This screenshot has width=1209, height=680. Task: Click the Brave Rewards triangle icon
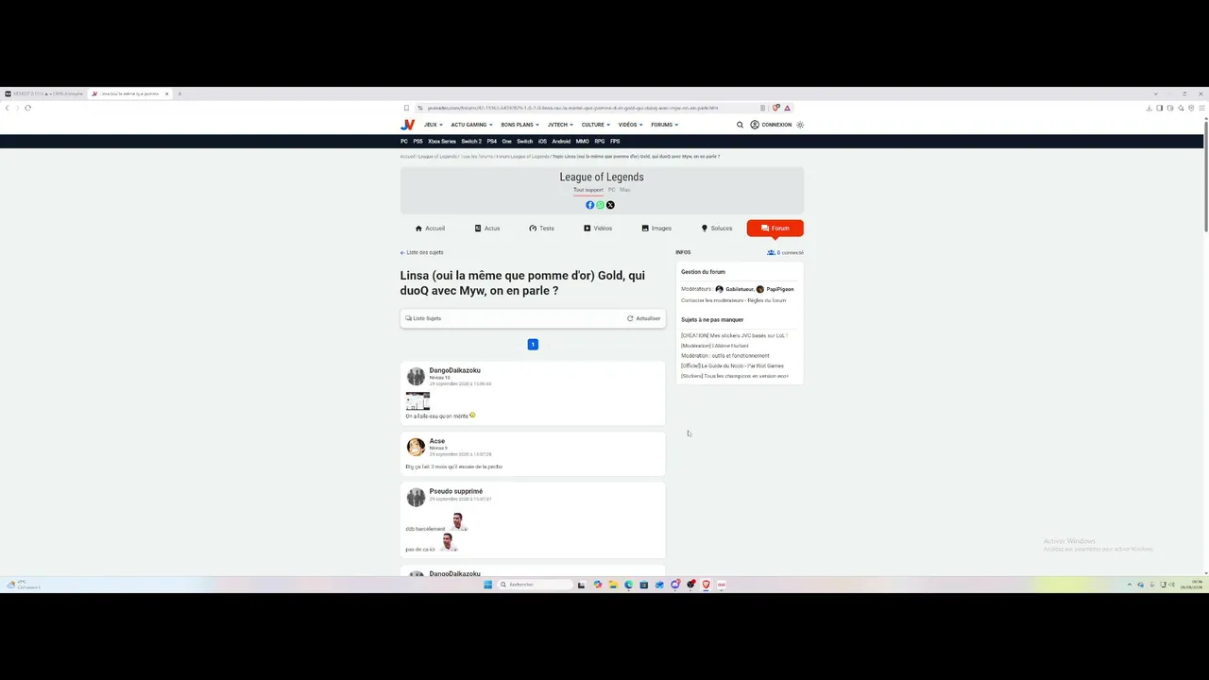(787, 108)
